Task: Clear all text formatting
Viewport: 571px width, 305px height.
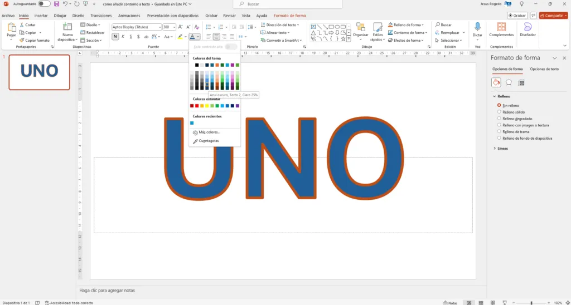Action: point(197,27)
